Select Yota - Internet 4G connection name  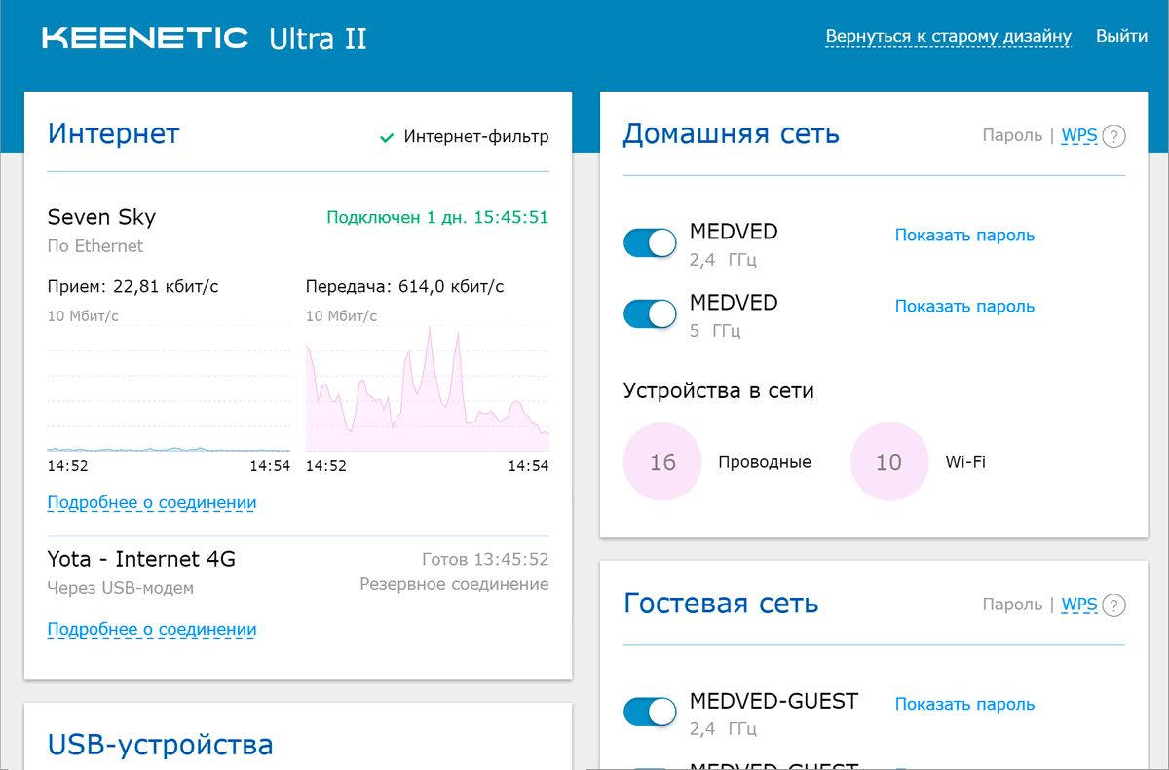point(141,559)
